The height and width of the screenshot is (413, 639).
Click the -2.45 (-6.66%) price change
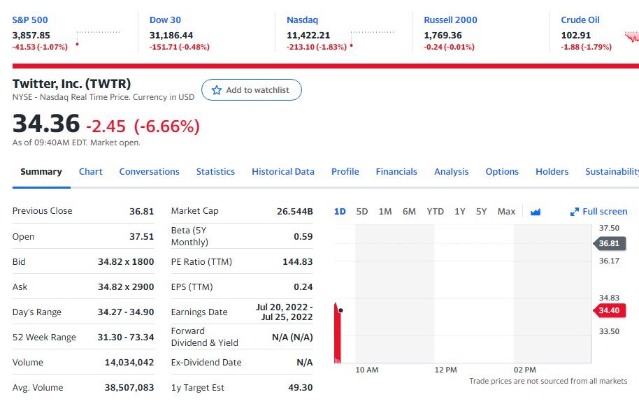coord(143,126)
